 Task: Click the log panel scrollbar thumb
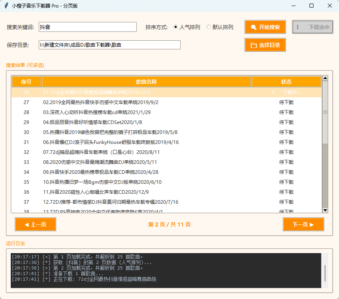point(325,273)
